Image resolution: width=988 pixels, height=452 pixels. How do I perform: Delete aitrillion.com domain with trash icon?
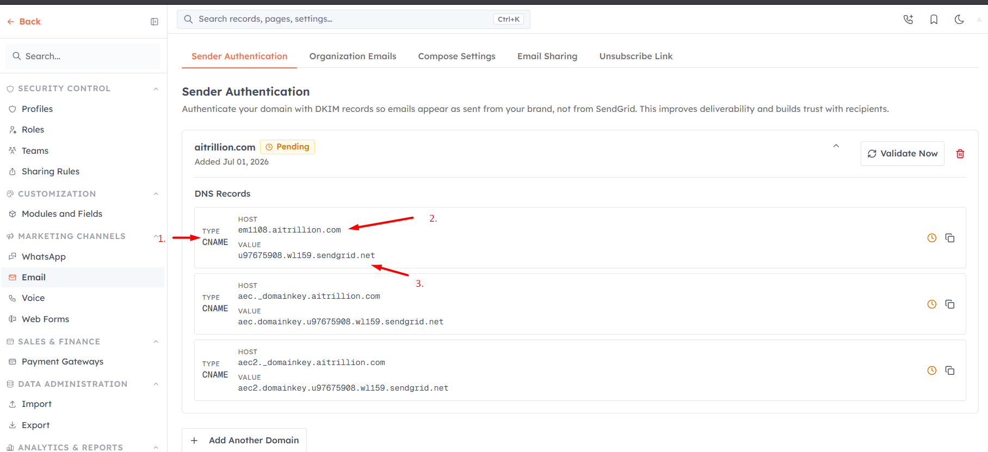tap(960, 154)
